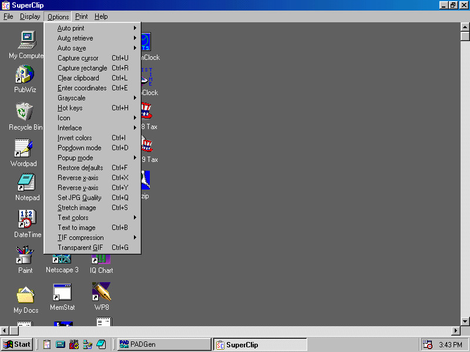Select the DateTime shortcut icon

(27, 219)
